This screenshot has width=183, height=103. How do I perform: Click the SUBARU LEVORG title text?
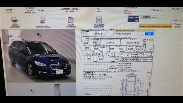[x=69, y=9]
